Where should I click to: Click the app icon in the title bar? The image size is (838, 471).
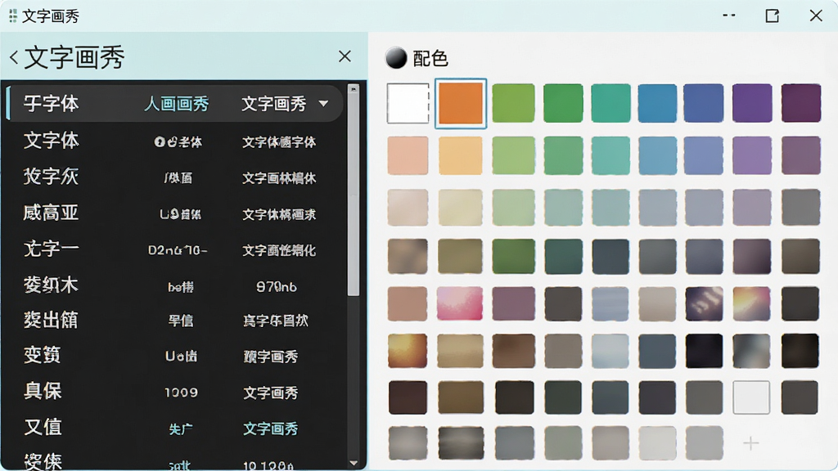pyautogui.click(x=13, y=16)
